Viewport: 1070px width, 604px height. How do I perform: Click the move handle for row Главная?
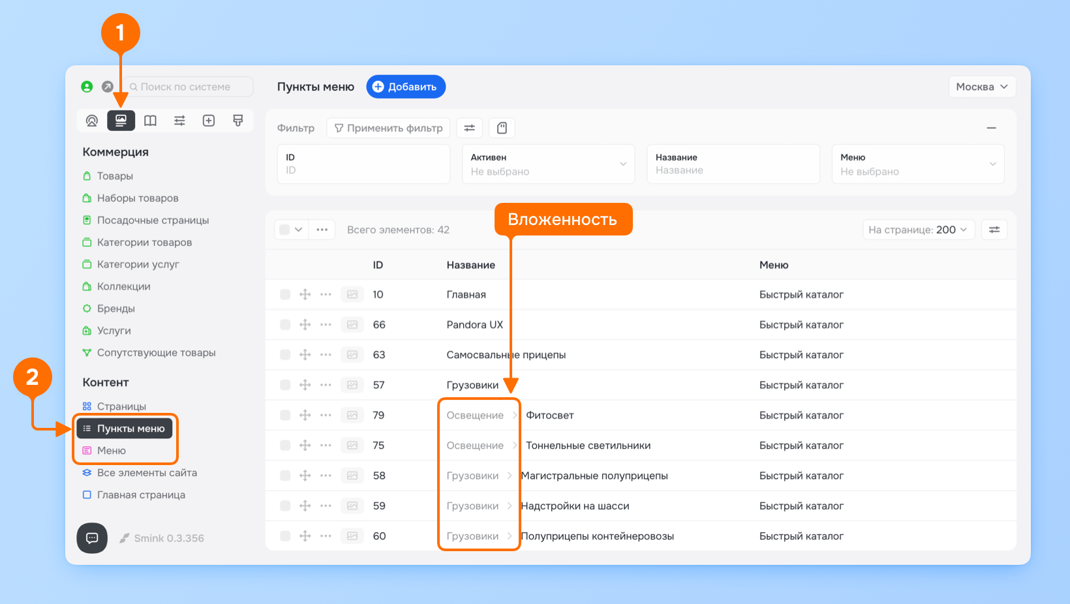(x=305, y=294)
